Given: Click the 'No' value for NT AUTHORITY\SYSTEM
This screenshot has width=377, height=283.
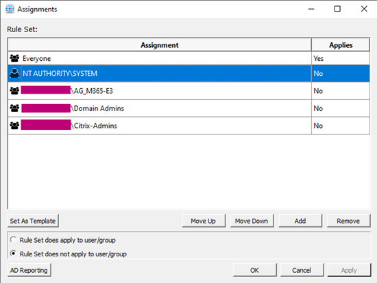Looking at the screenshot, I should [x=318, y=73].
